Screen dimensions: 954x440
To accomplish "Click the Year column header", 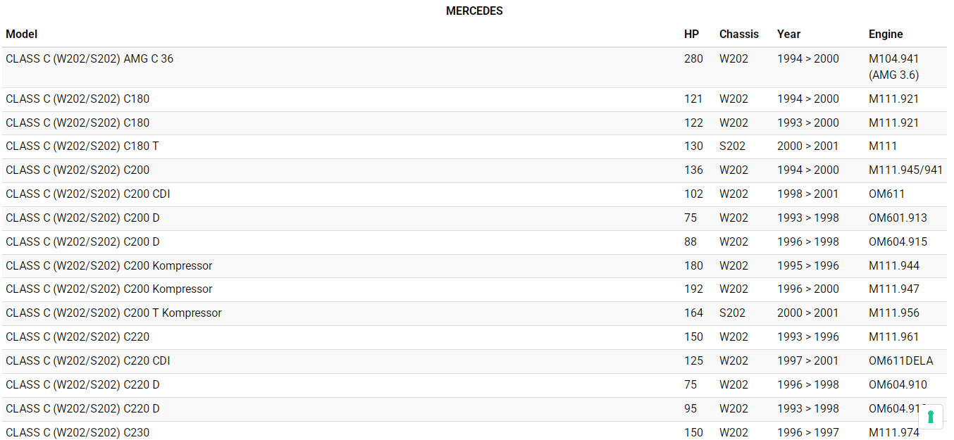I will 788,34.
